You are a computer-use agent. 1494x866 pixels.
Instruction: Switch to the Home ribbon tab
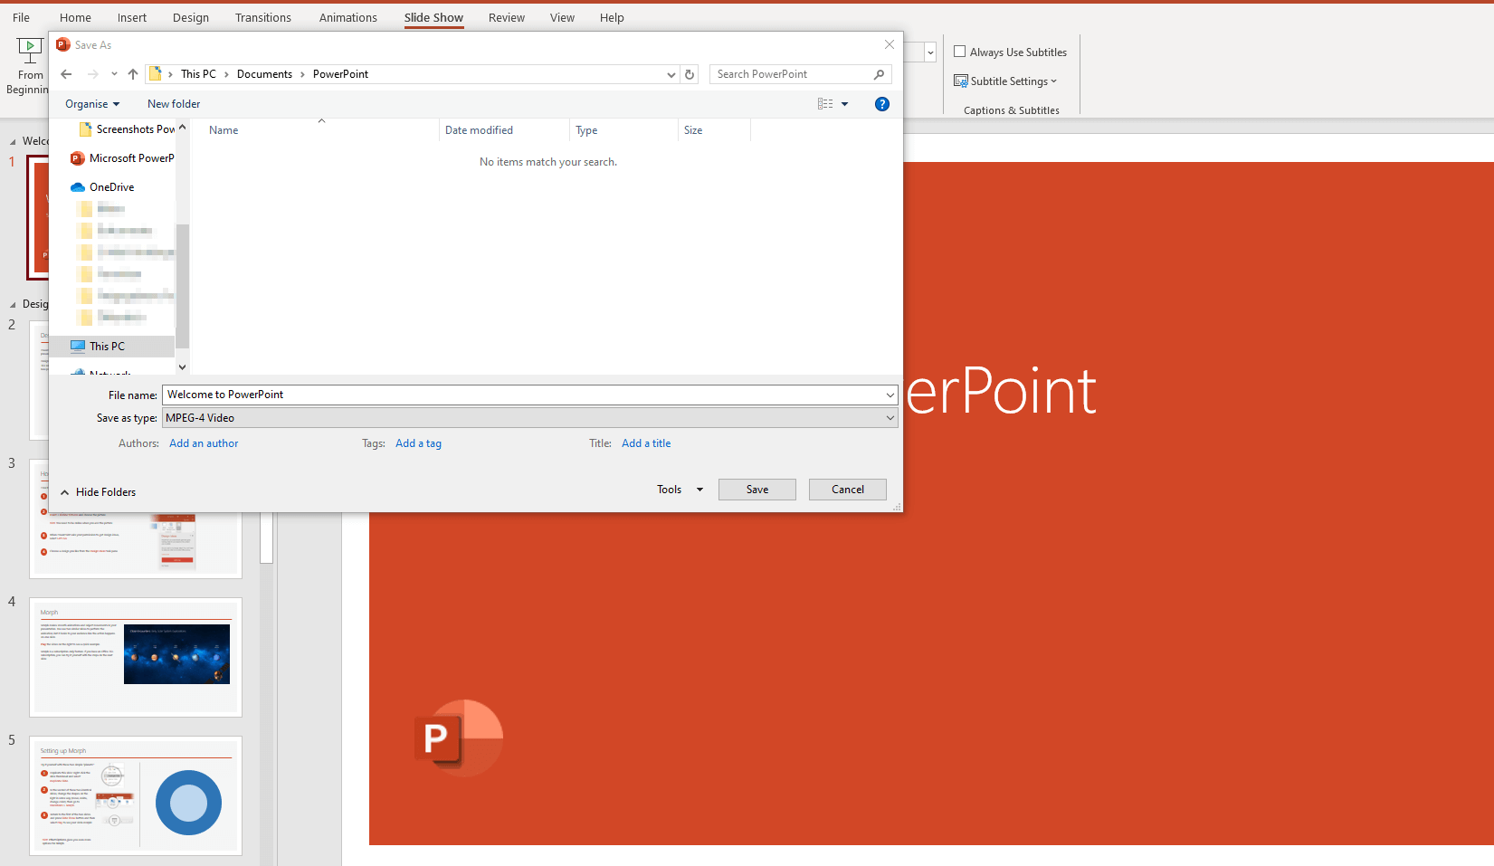[75, 18]
